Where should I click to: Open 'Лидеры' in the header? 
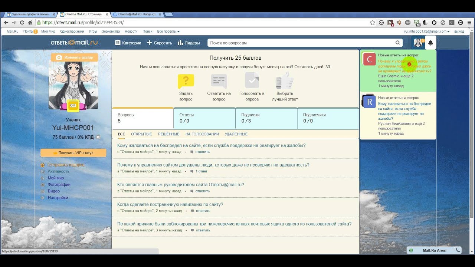click(189, 43)
